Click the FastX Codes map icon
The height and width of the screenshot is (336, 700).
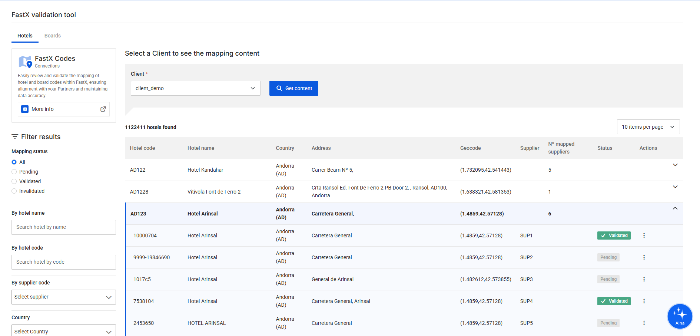pos(25,62)
